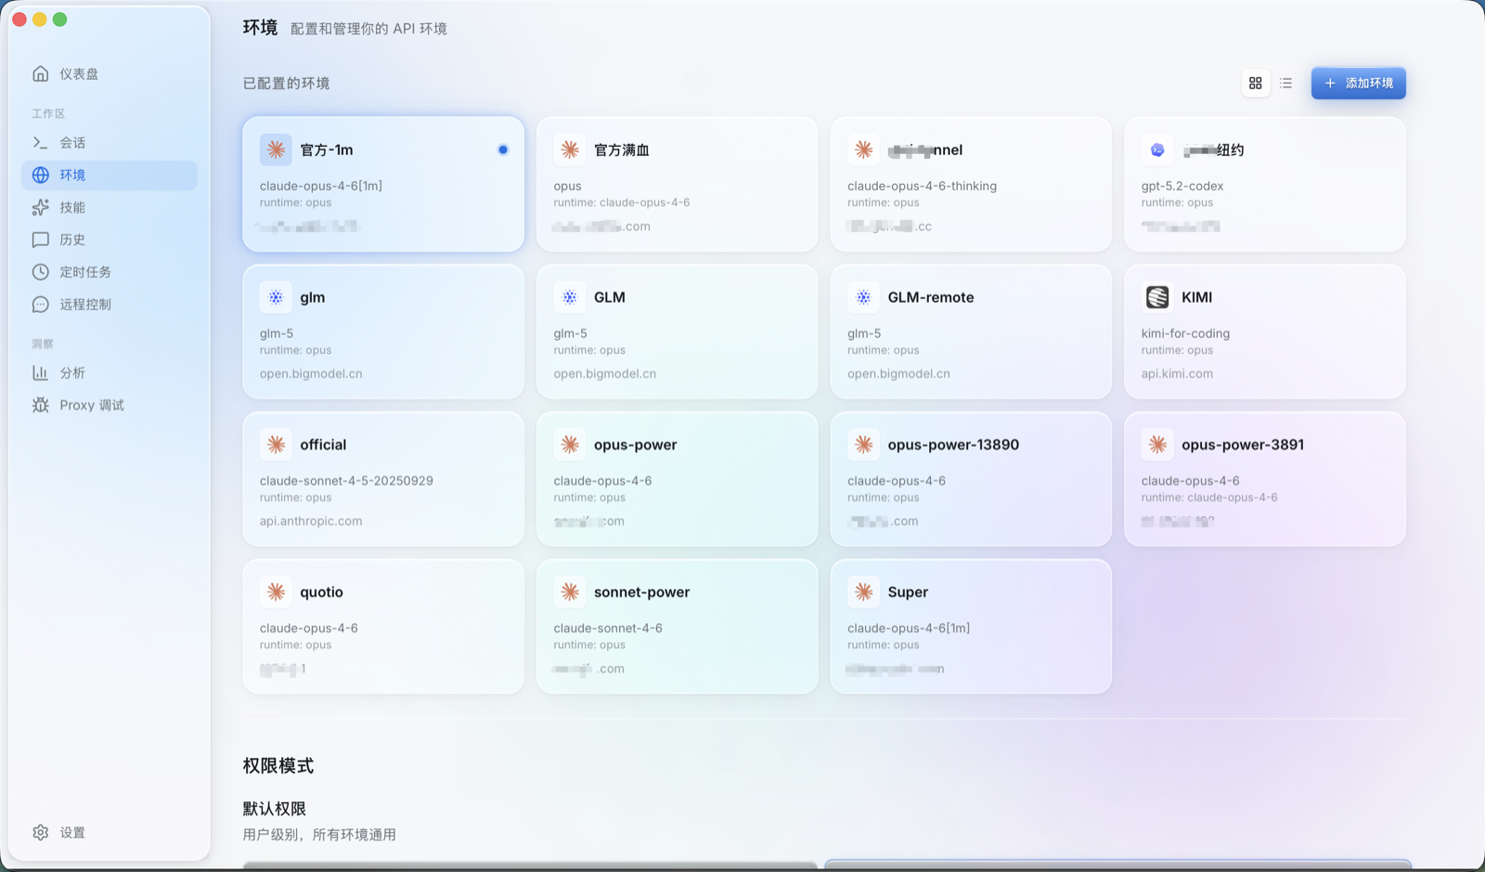
Task: Click the active blue dot on 官方-1m
Action: [503, 150]
